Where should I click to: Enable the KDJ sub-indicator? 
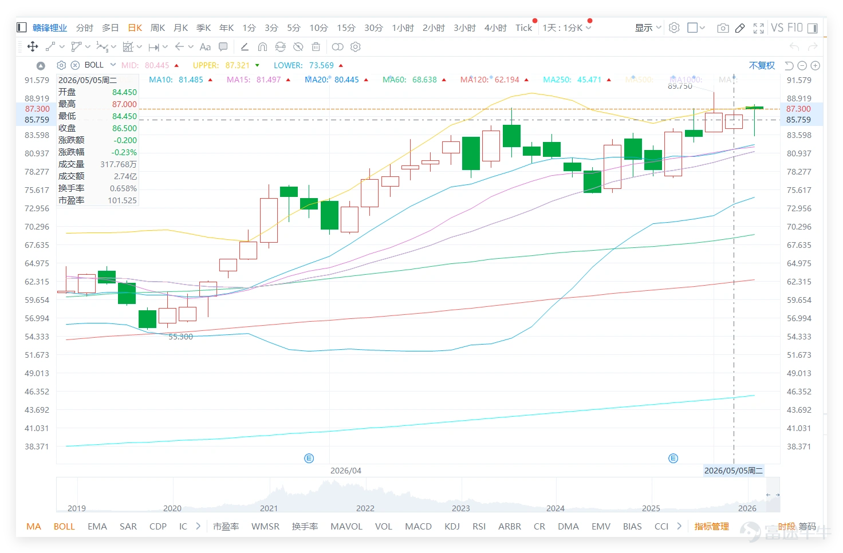(452, 526)
